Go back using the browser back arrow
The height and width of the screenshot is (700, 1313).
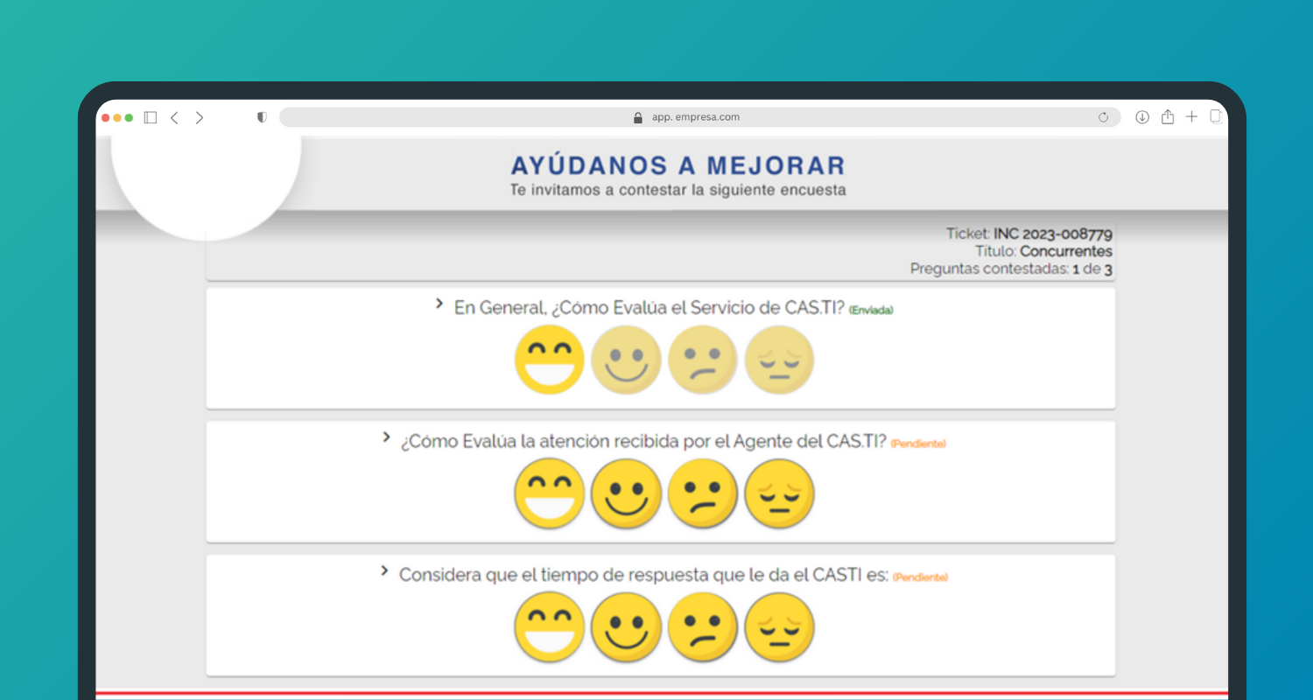pos(174,117)
